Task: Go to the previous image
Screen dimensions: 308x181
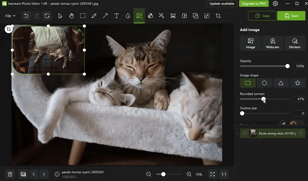Action: pyautogui.click(x=33, y=174)
